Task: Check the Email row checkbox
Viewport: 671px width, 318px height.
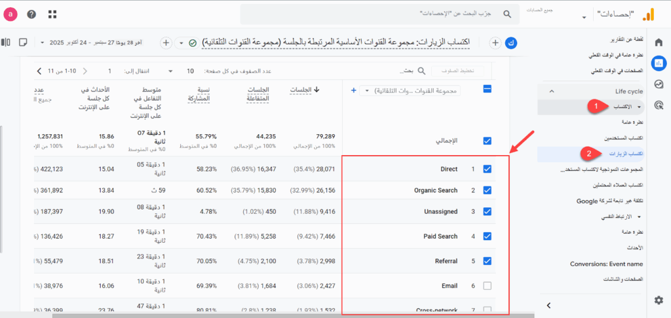Action: 486,286
